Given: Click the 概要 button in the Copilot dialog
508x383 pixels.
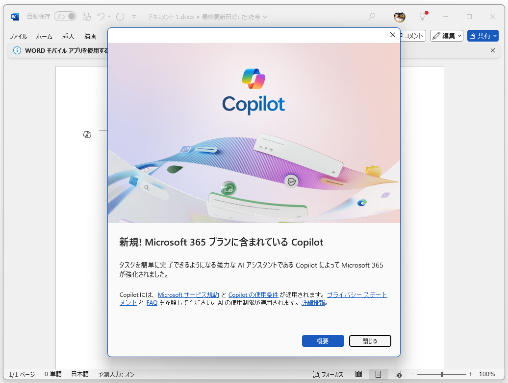Looking at the screenshot, I should [323, 341].
